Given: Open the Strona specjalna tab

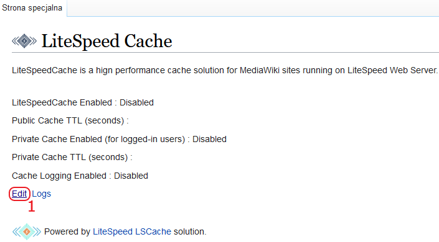Looking at the screenshot, I should [x=32, y=8].
